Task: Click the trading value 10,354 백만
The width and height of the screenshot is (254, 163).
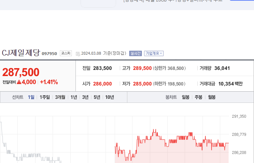Action: pyautogui.click(x=230, y=84)
